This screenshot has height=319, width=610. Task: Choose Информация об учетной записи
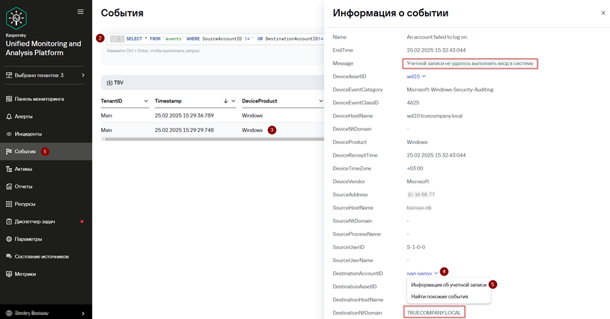pos(448,285)
